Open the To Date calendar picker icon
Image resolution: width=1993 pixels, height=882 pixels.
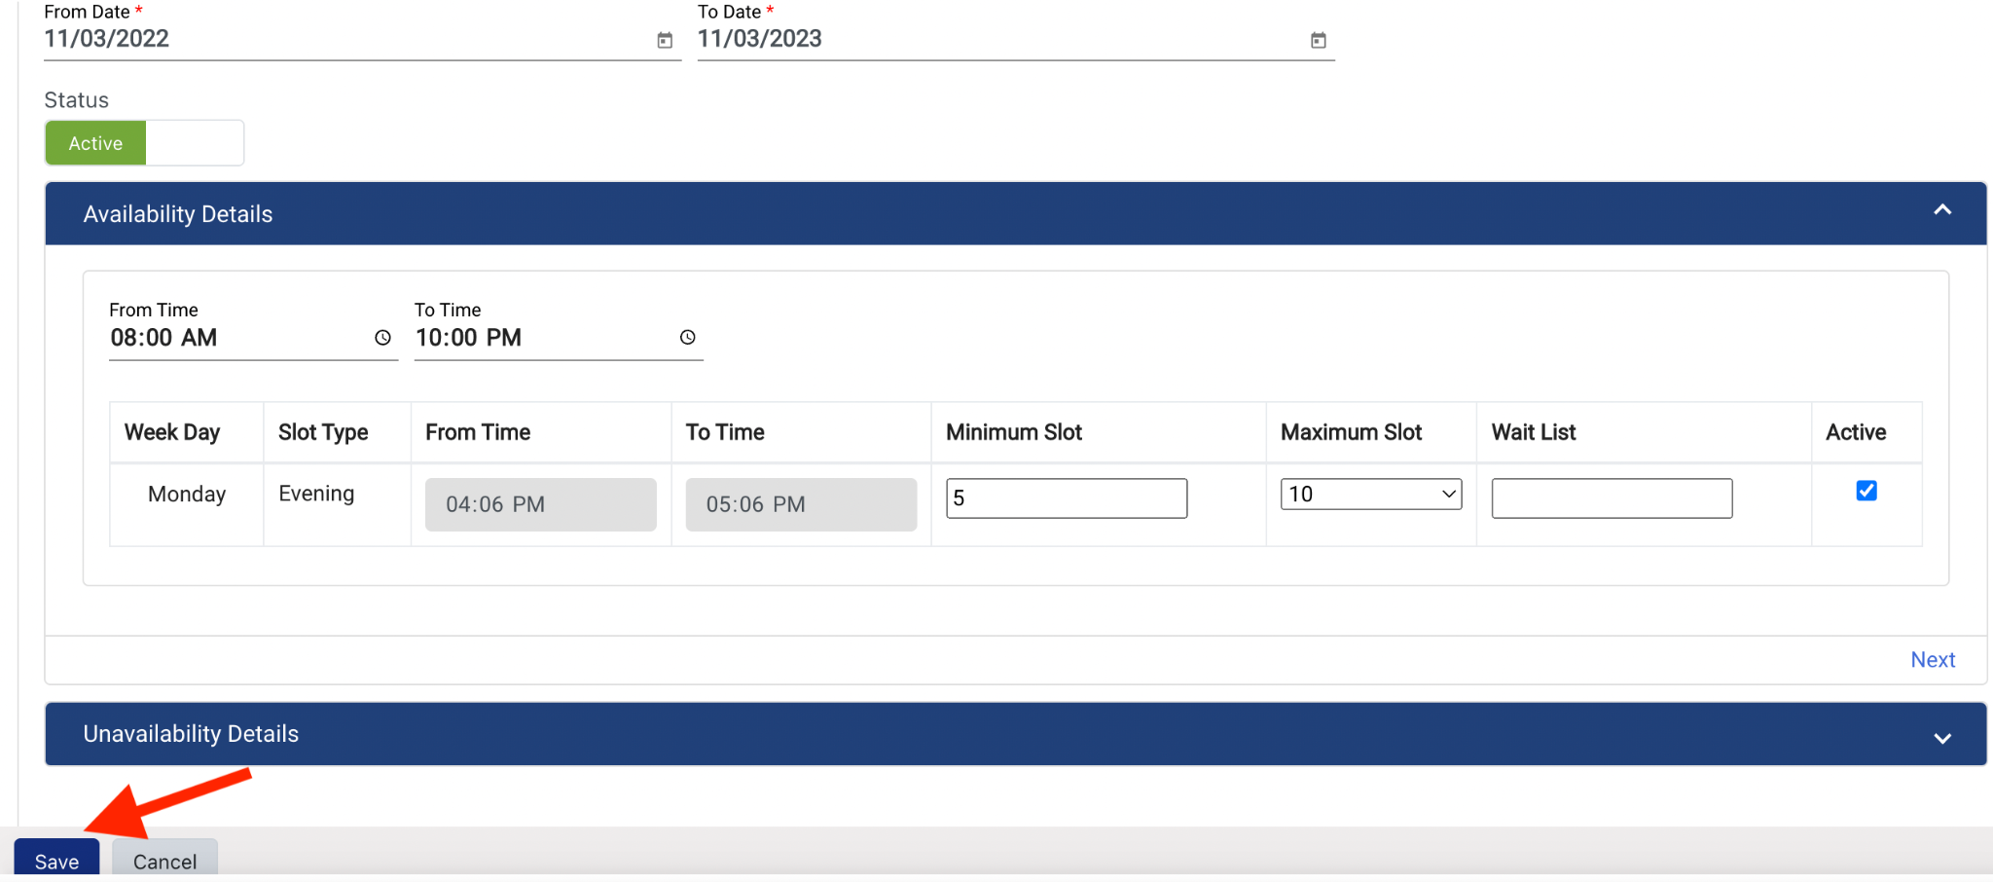[1318, 40]
